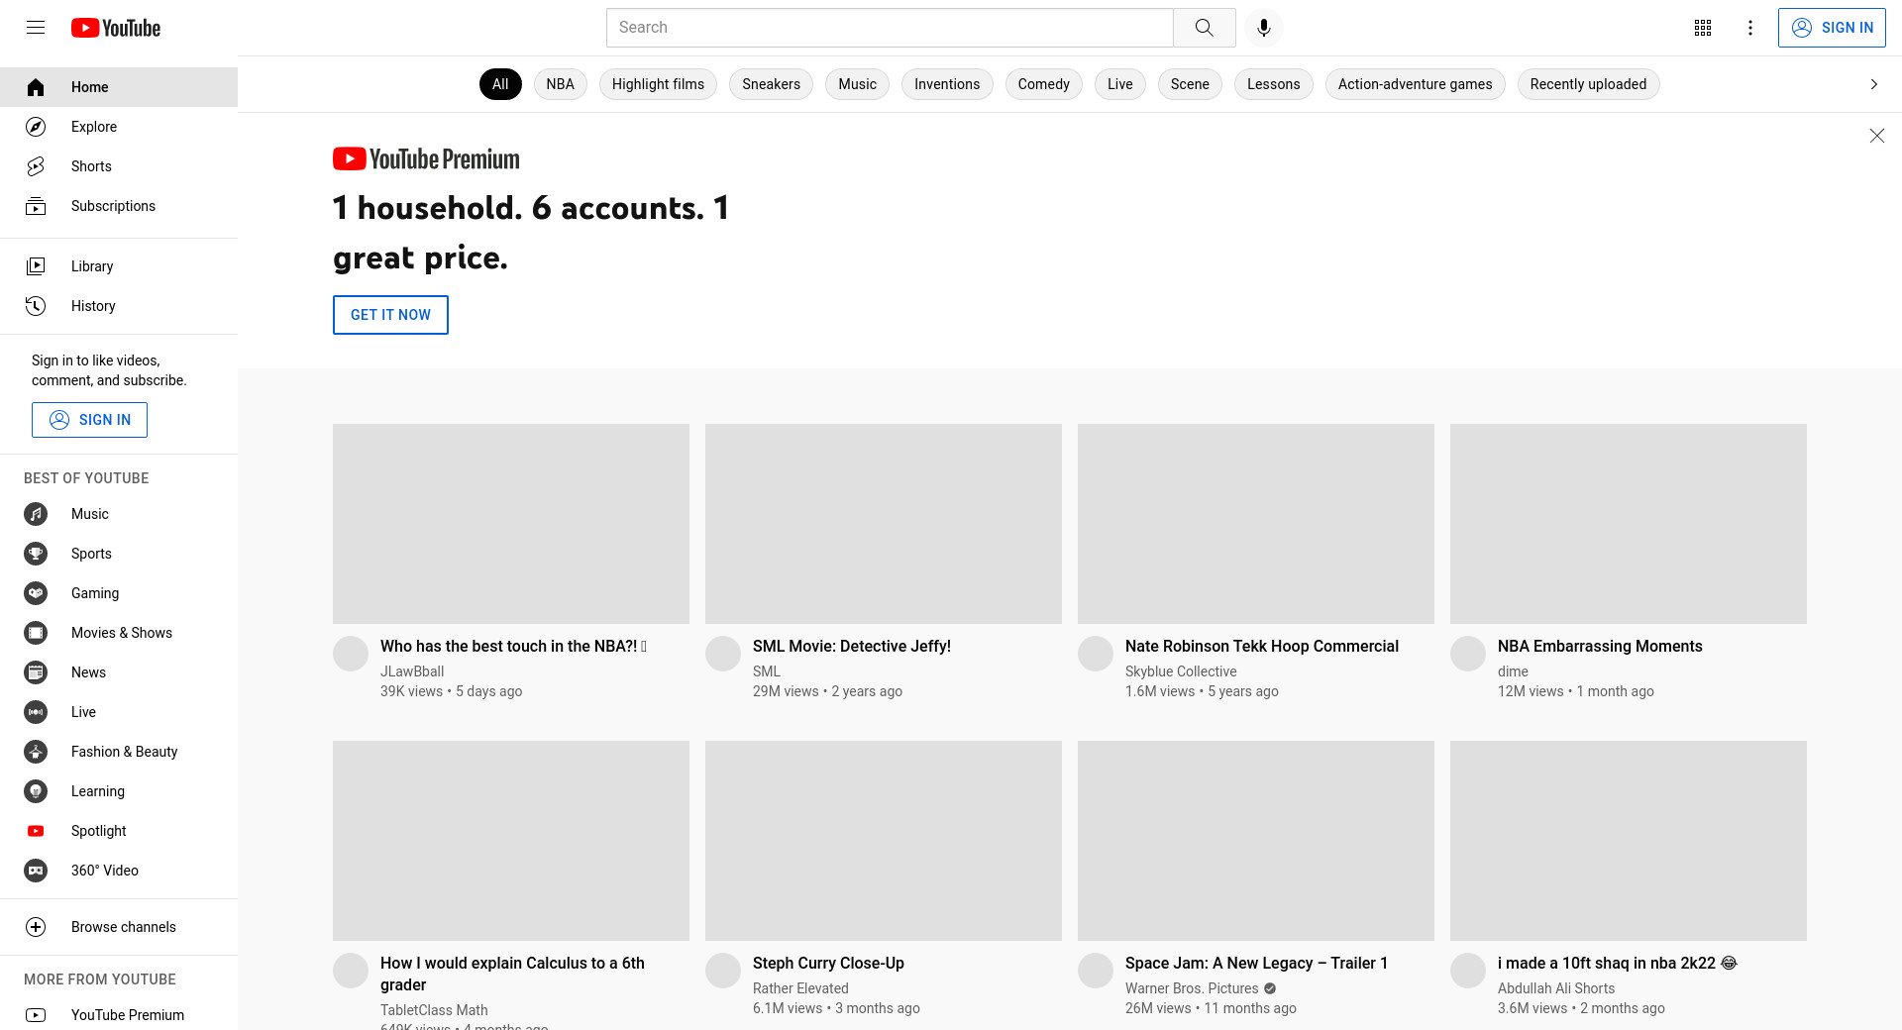Viewport: 1902px width, 1030px height.
Task: Open Live icon under Best of YouTube
Action: (x=36, y=712)
